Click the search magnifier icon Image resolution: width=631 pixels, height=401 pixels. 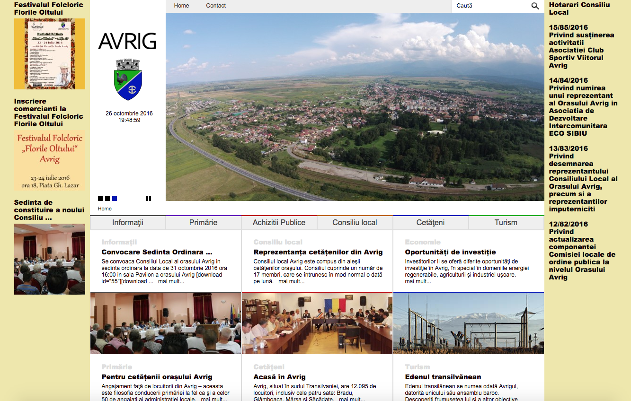(x=535, y=6)
